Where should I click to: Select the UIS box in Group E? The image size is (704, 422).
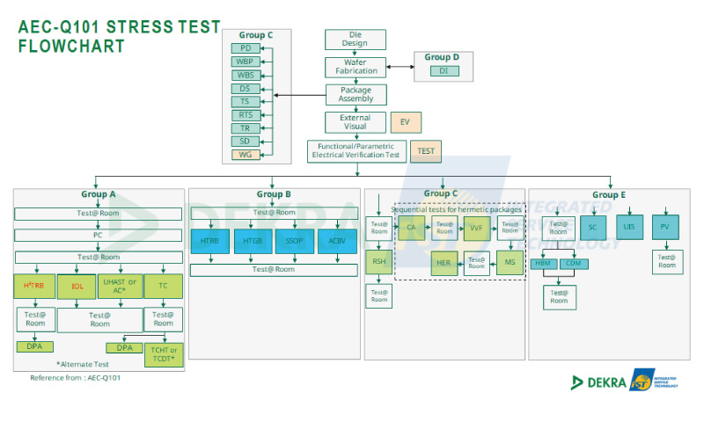click(x=628, y=227)
